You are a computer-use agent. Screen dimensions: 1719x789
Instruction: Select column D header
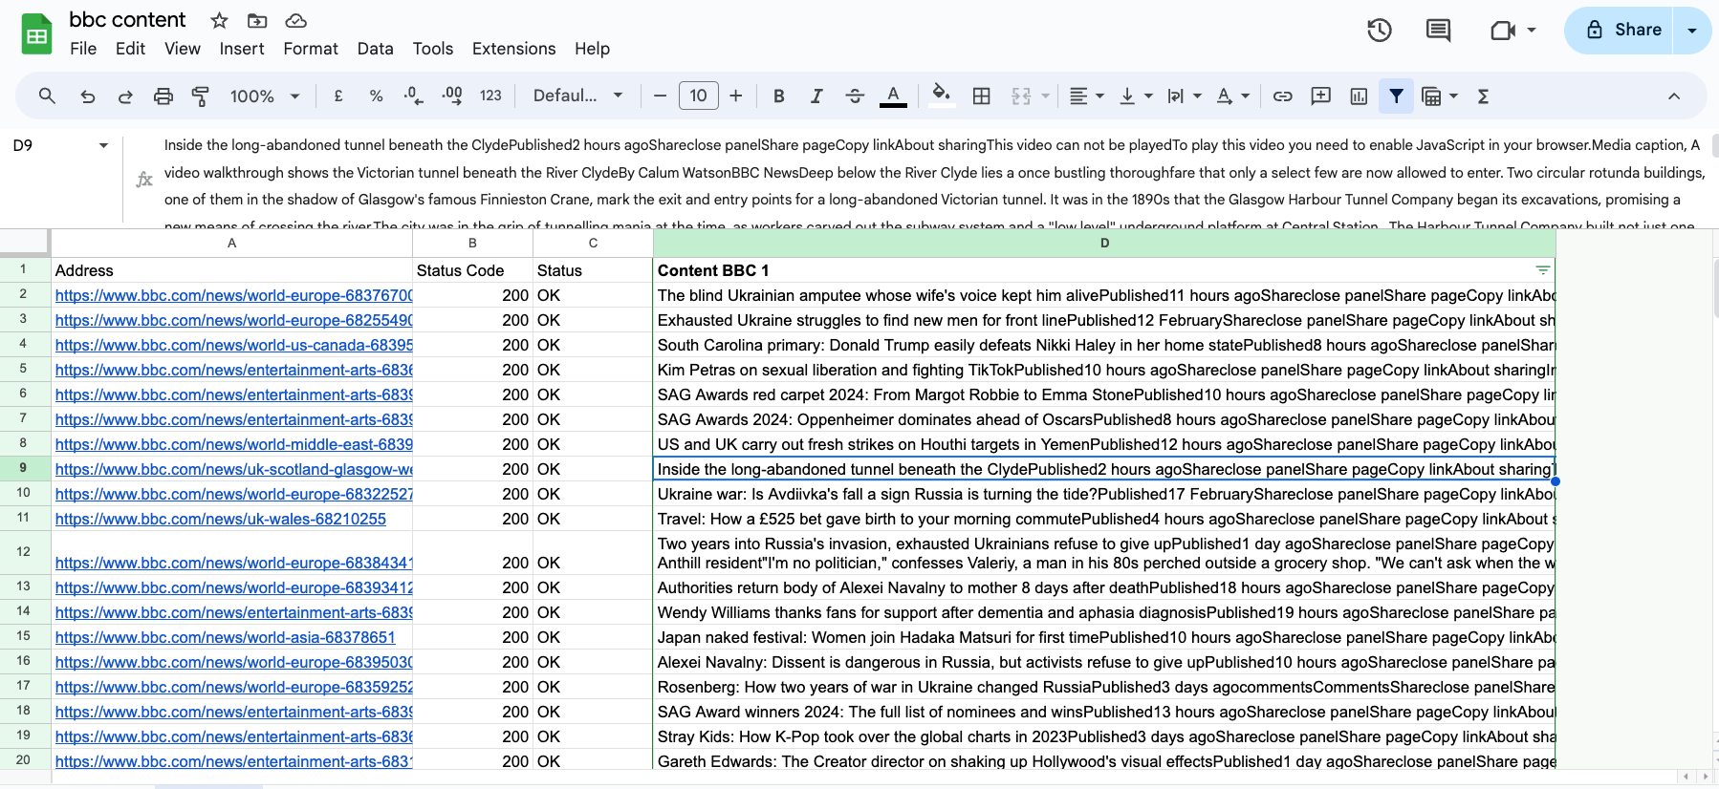[x=1104, y=244]
